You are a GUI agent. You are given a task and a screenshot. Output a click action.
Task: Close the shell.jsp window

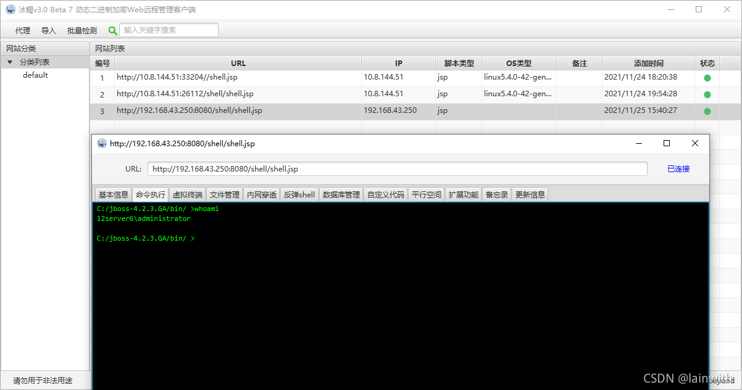coord(695,143)
